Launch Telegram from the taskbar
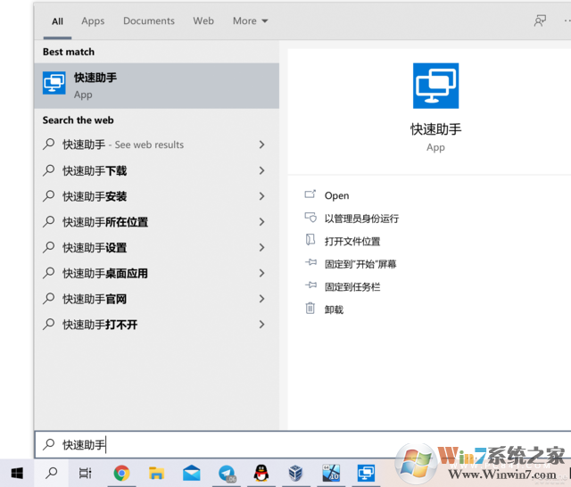The width and height of the screenshot is (571, 487). click(228, 473)
